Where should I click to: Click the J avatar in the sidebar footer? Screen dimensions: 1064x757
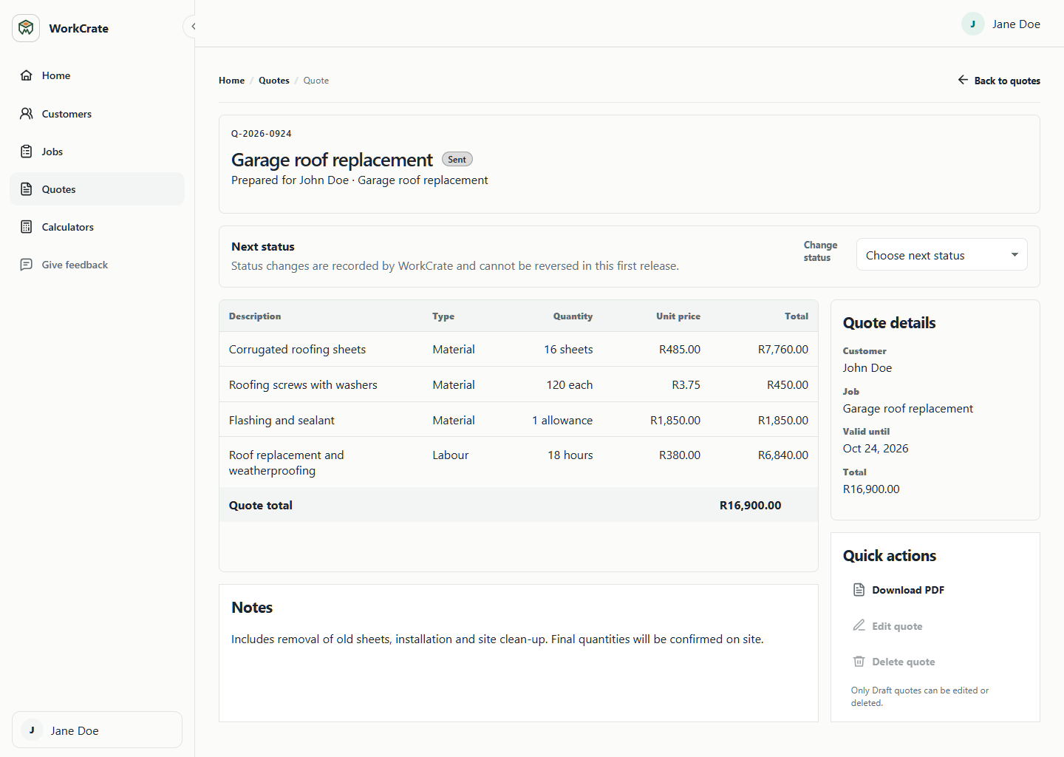[32, 730]
